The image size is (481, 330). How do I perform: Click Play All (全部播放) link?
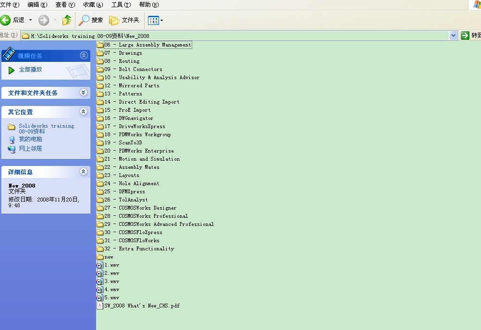click(30, 70)
